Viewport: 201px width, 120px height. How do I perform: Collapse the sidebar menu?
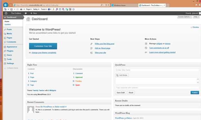11,68
